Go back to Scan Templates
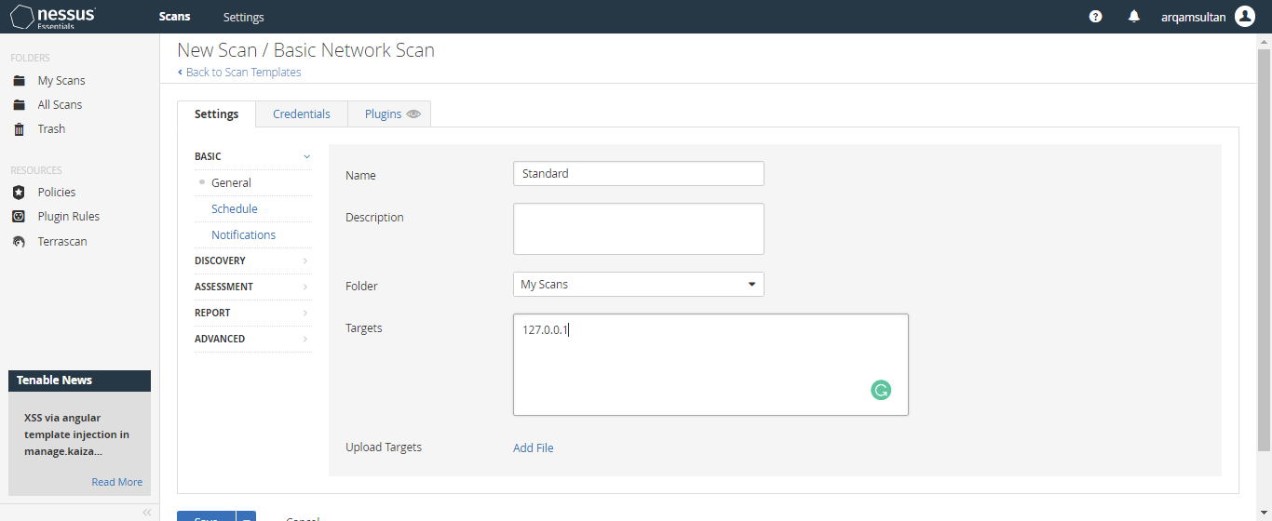Image resolution: width=1272 pixels, height=521 pixels. tap(239, 72)
